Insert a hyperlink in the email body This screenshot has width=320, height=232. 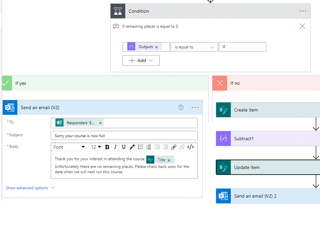coord(174,147)
